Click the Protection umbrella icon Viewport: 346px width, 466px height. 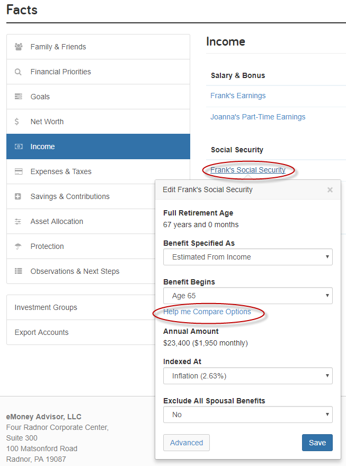[x=18, y=246]
